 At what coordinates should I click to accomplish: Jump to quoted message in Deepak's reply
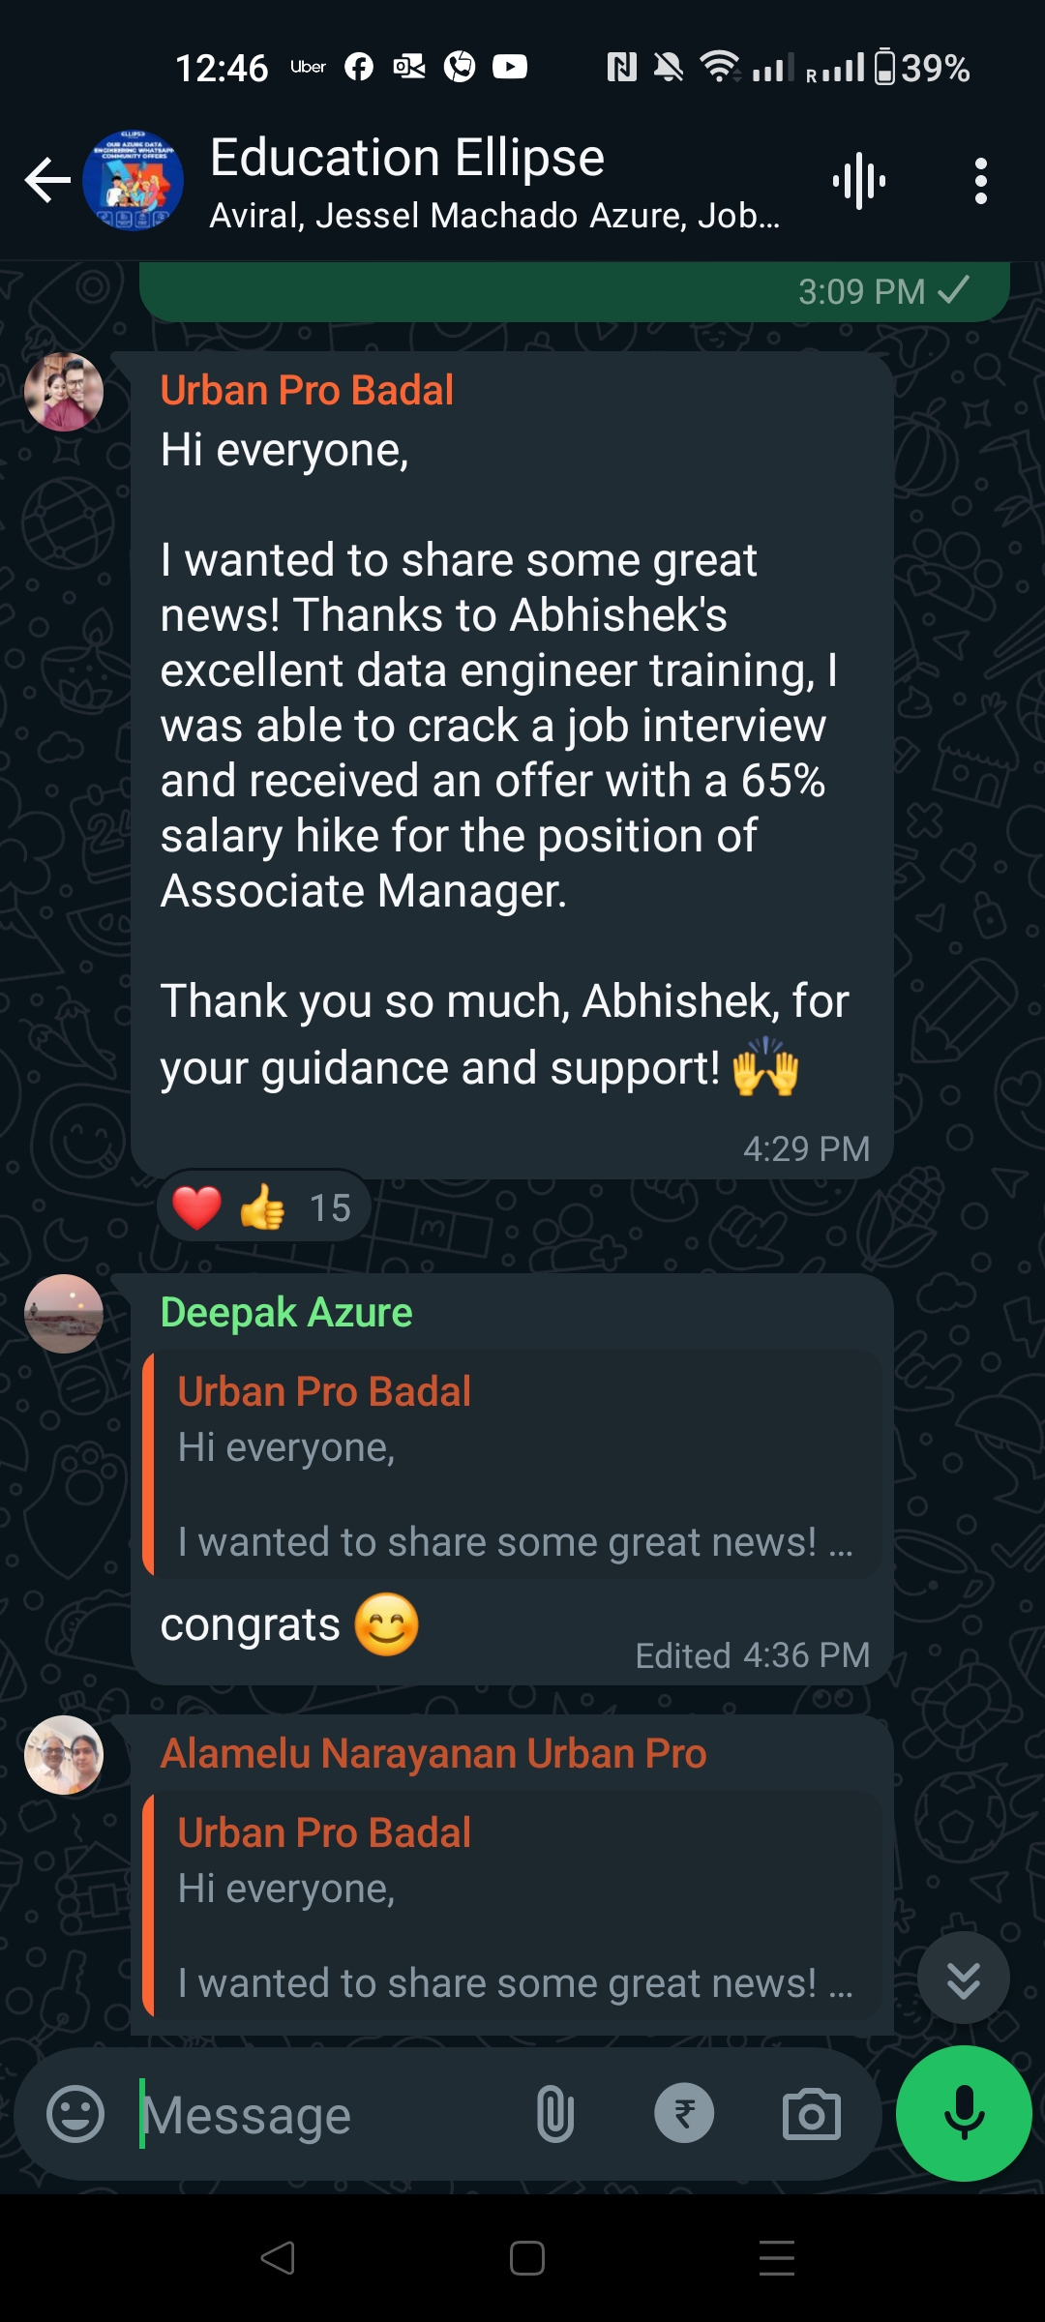(511, 1466)
